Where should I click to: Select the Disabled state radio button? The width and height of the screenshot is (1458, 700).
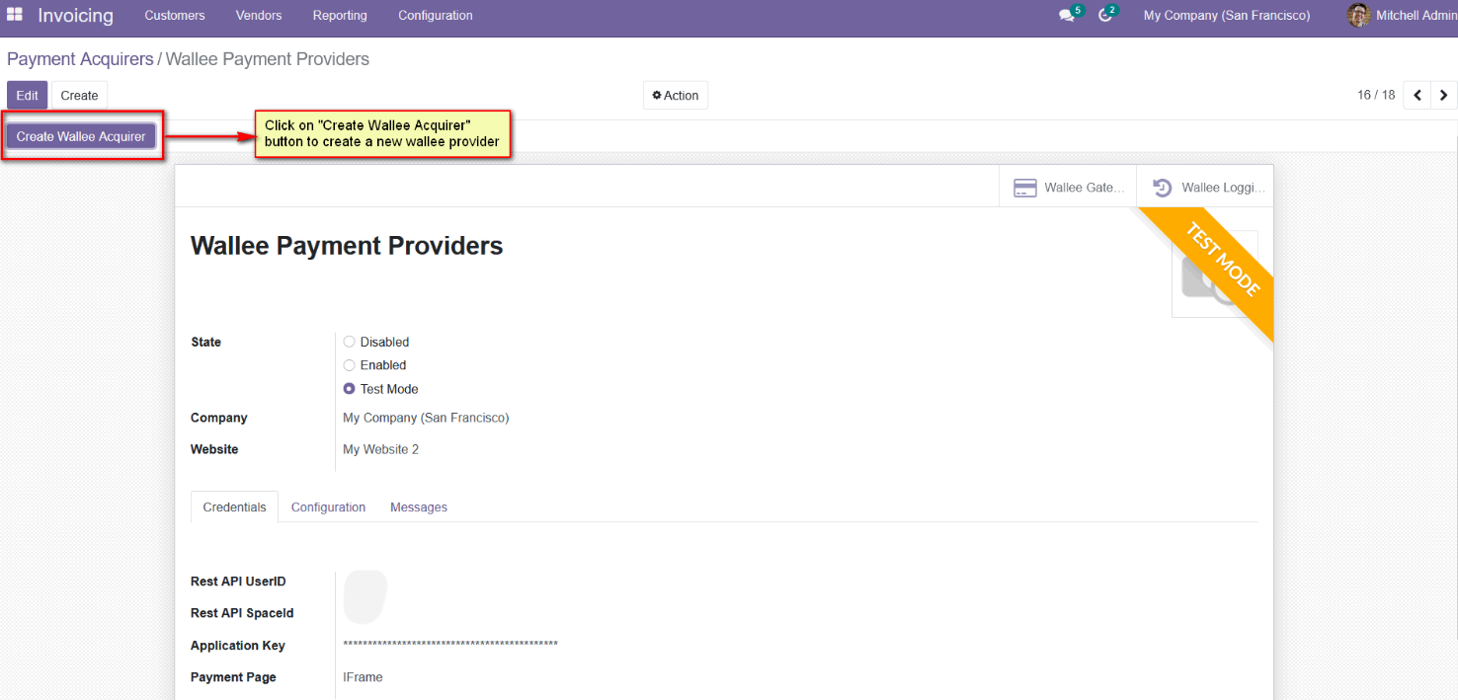(349, 342)
